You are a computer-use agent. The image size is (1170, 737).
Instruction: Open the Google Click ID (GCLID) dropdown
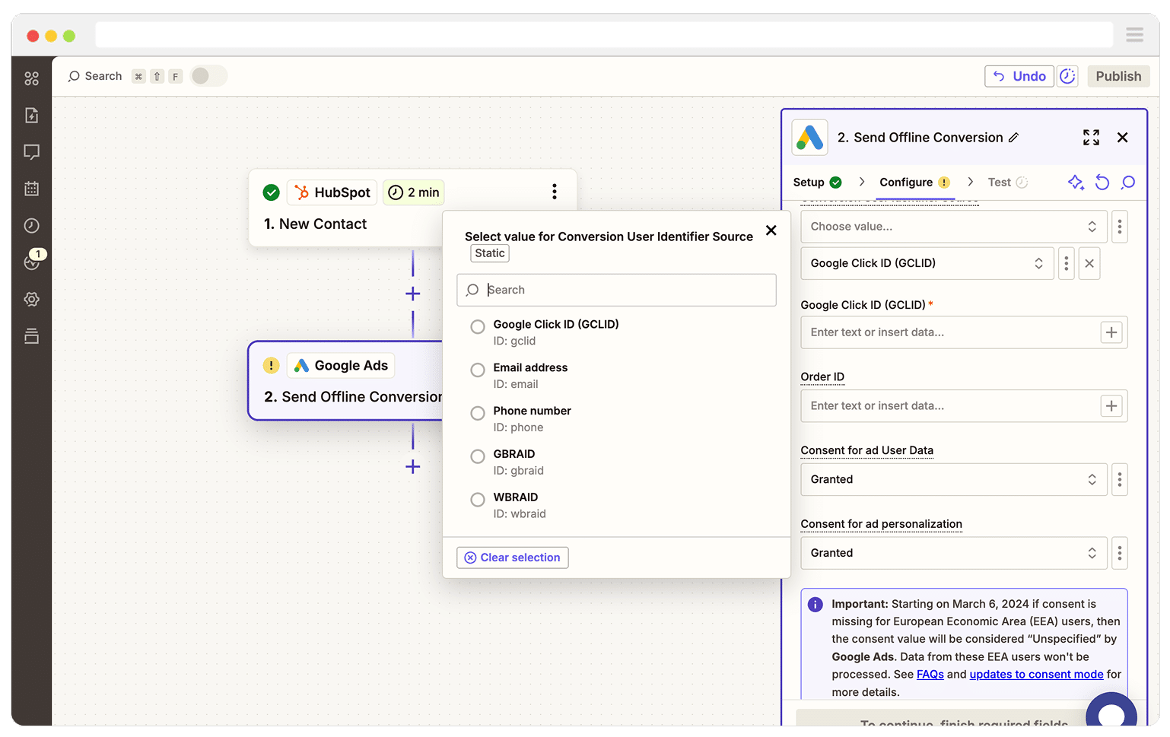pyautogui.click(x=927, y=263)
